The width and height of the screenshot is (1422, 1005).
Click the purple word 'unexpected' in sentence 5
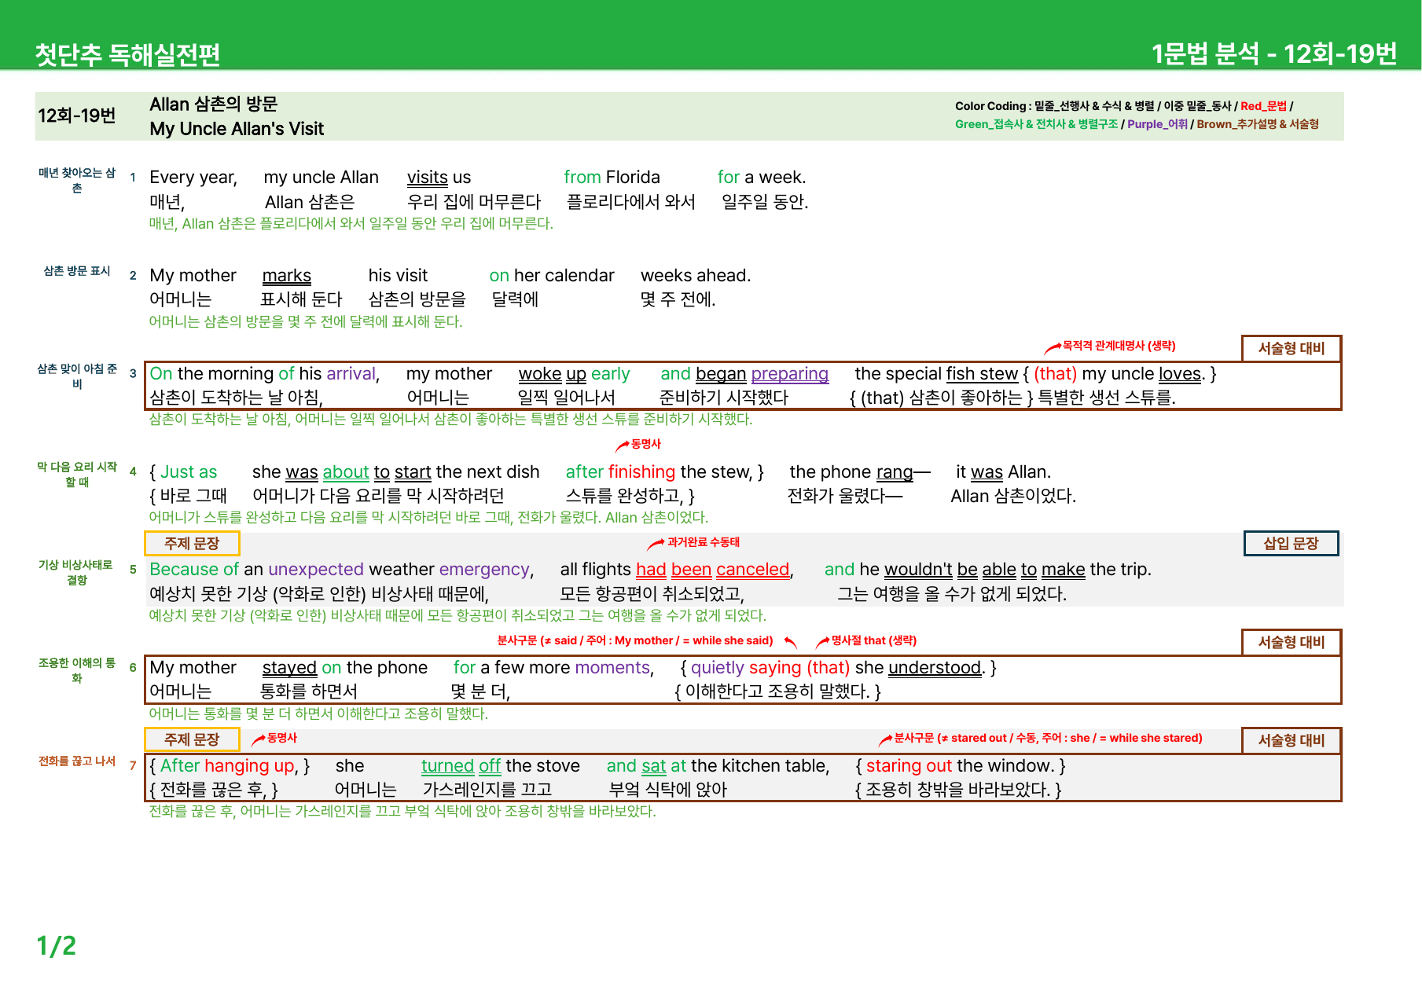[x=316, y=569]
